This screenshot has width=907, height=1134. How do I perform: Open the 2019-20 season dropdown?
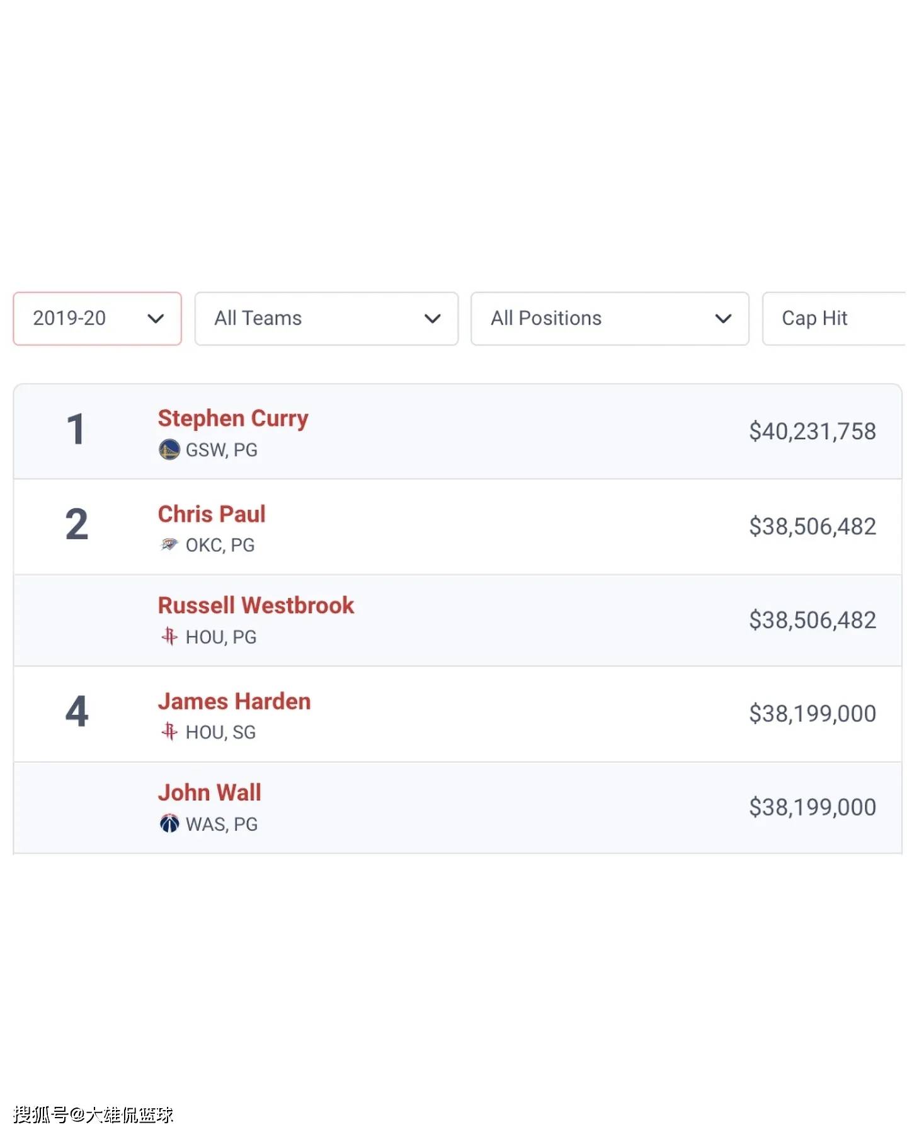point(98,318)
